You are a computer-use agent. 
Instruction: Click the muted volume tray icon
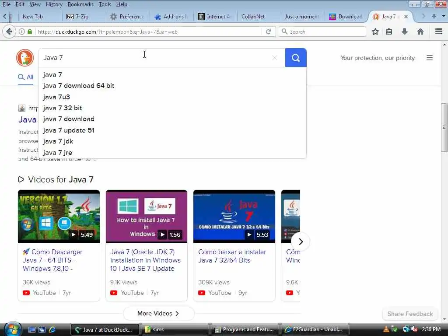coord(415,329)
